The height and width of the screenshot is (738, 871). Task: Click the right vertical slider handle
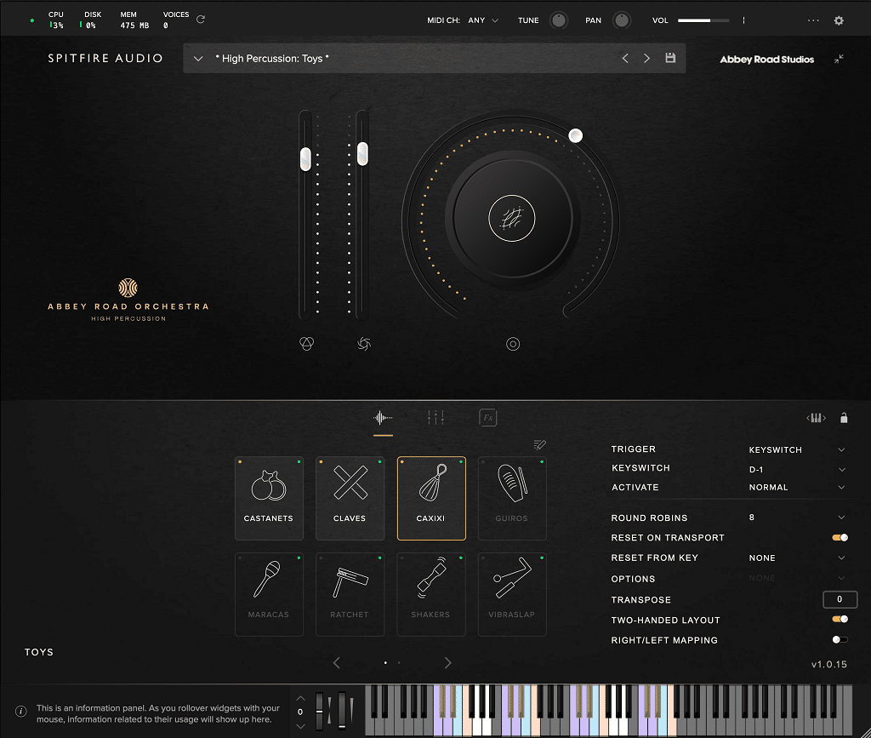[362, 154]
